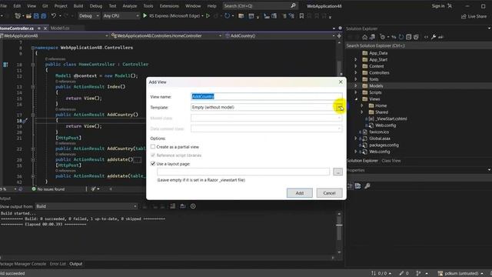
Task: Click the Home icon in Solution Explorer
Action: pyautogui.click(x=364, y=37)
